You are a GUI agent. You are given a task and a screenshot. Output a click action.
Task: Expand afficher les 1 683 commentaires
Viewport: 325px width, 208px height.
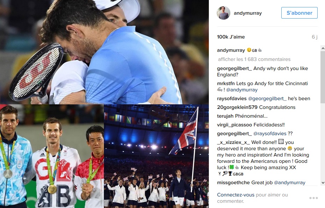(x=254, y=59)
